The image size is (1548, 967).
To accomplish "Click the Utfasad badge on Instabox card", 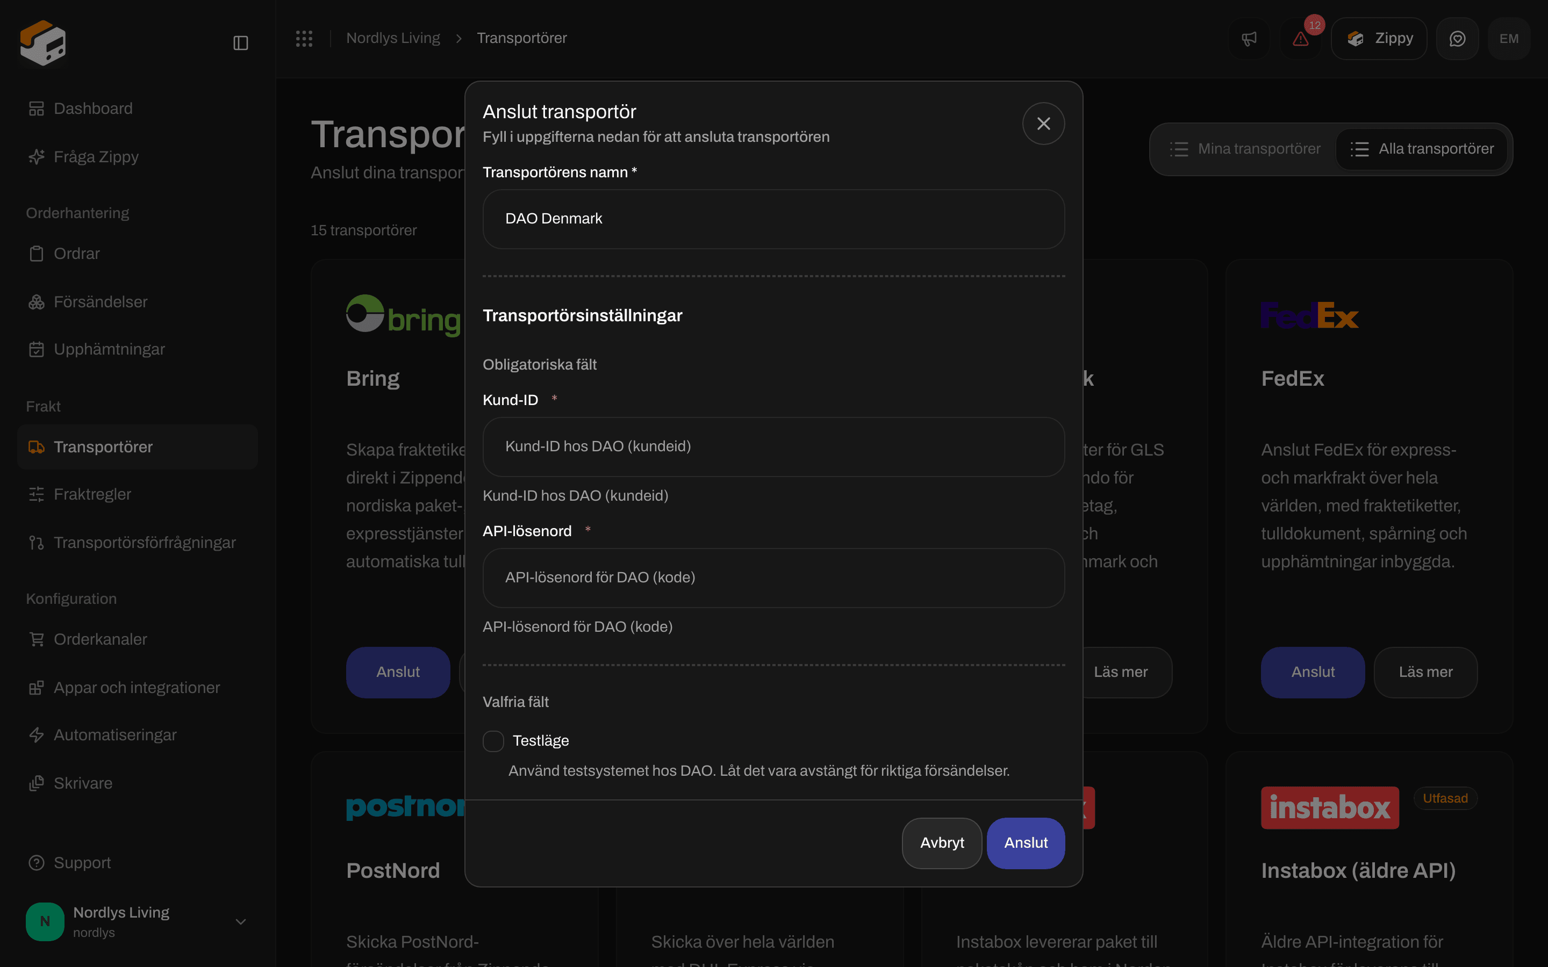I will 1445,798.
